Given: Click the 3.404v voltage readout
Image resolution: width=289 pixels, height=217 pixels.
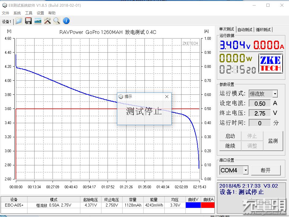Looking at the screenshot, I should [x=235, y=45].
